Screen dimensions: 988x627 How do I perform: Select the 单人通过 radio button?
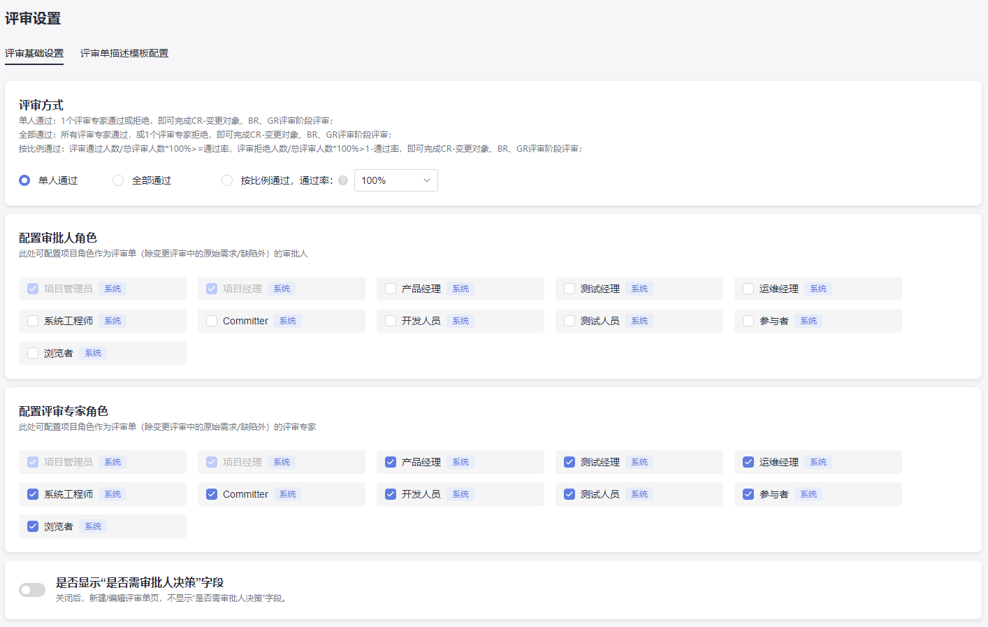[x=24, y=180]
